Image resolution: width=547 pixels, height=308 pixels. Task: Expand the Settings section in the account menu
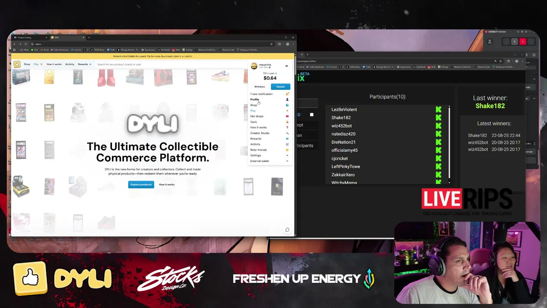(x=269, y=155)
